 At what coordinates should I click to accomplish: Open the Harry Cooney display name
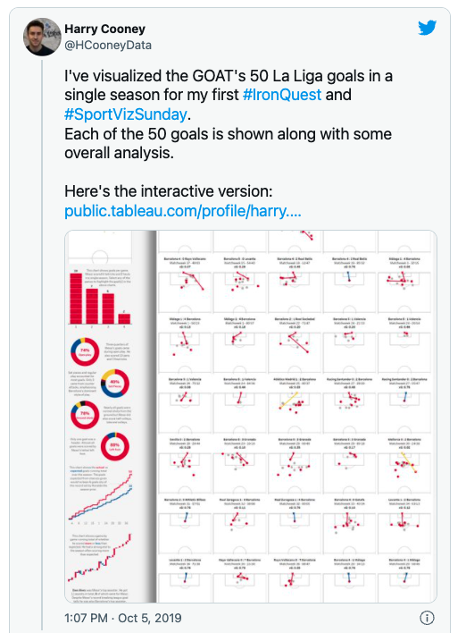pyautogui.click(x=104, y=30)
